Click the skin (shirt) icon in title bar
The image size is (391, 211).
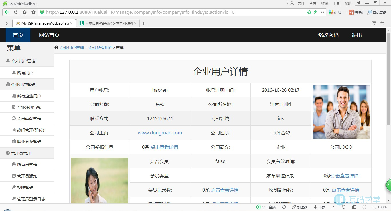tap(359, 3)
